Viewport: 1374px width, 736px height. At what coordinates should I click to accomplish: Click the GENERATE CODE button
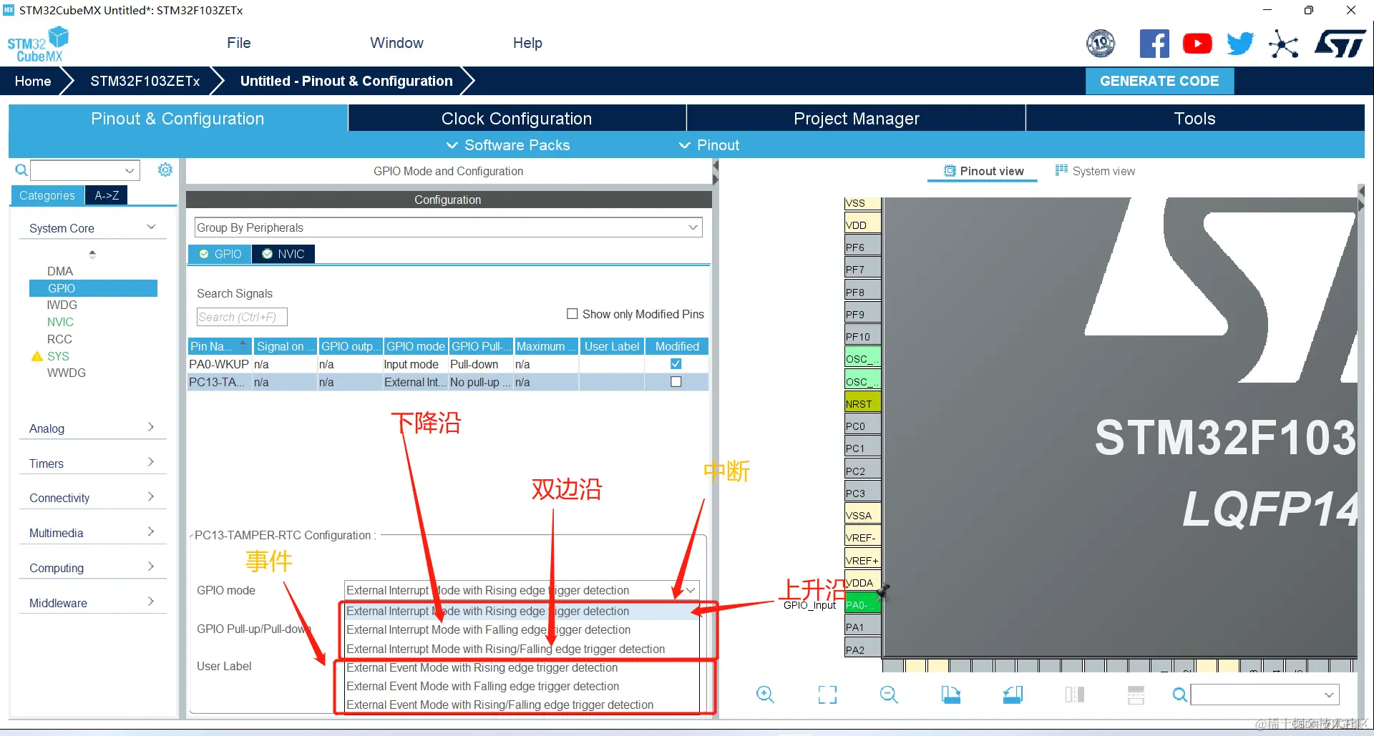point(1159,81)
